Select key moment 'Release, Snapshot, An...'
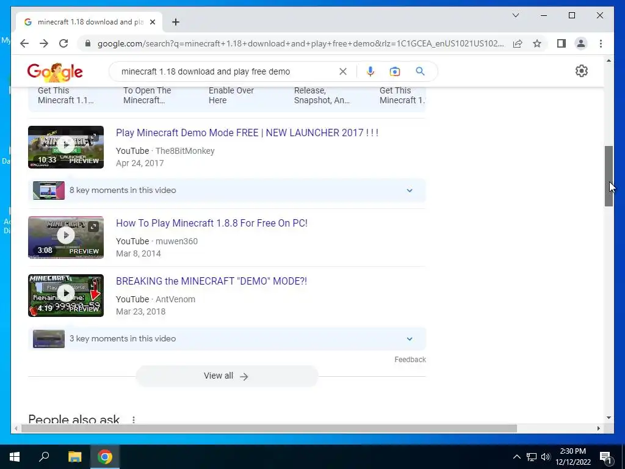The width and height of the screenshot is (625, 469). click(x=322, y=95)
